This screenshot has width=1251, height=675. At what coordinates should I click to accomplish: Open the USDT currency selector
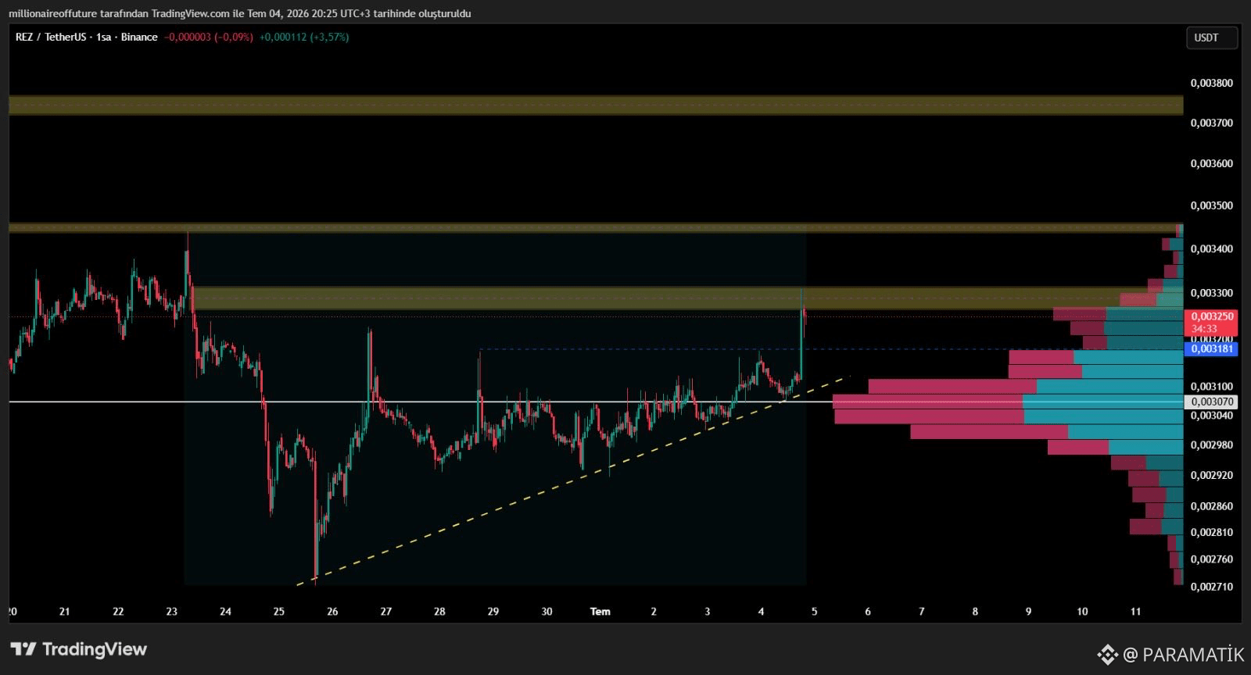pos(1211,37)
